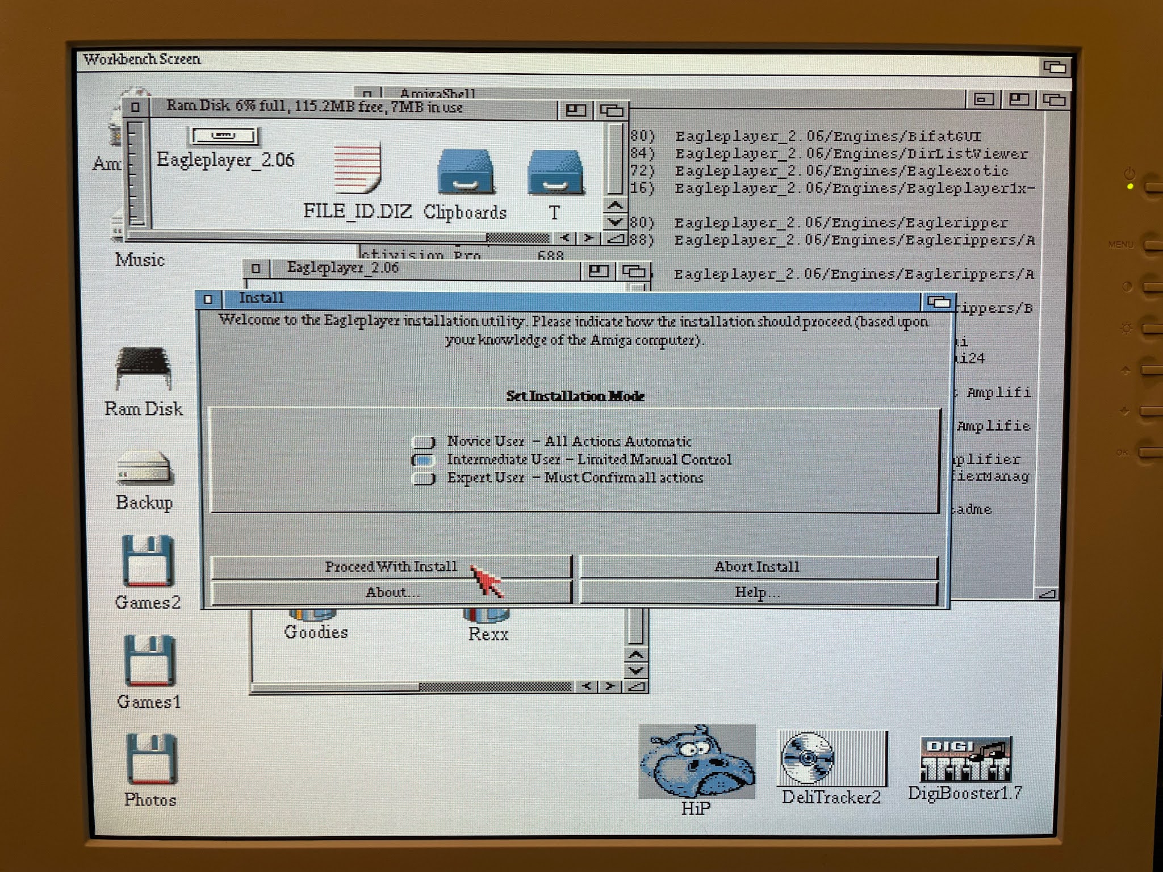Open the Help... button in installer
1163x872 pixels.
coord(758,592)
